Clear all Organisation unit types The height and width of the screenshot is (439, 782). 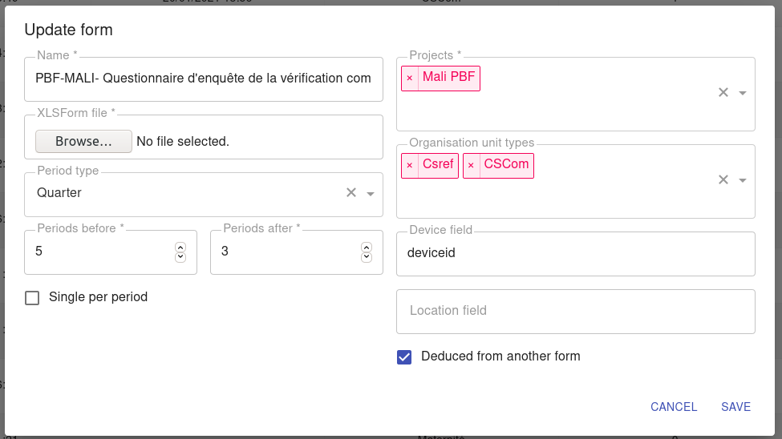tap(723, 179)
